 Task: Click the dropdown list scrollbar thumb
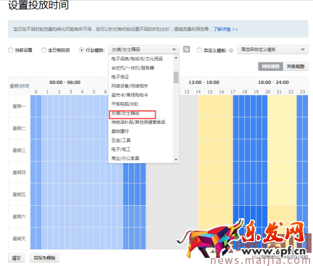coord(176,78)
